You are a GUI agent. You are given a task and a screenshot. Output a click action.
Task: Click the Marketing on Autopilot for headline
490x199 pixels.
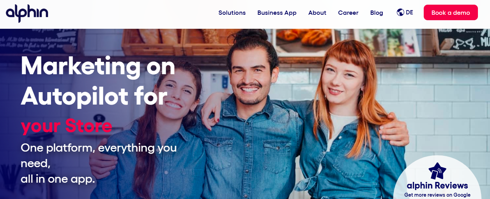98,81
